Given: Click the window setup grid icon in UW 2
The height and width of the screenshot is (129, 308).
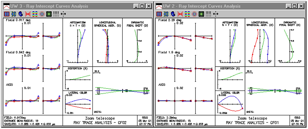Looking at the screenshot, I should click(159, 14).
